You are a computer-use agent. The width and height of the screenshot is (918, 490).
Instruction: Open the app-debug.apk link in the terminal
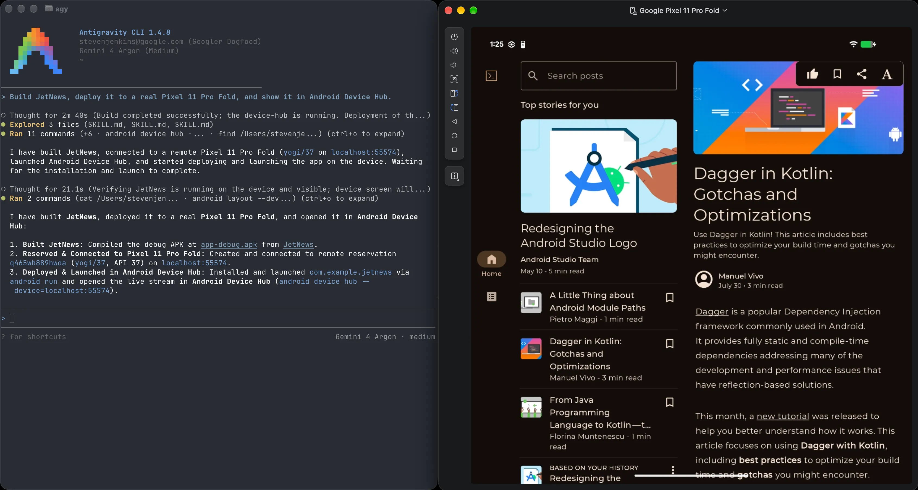[229, 245]
